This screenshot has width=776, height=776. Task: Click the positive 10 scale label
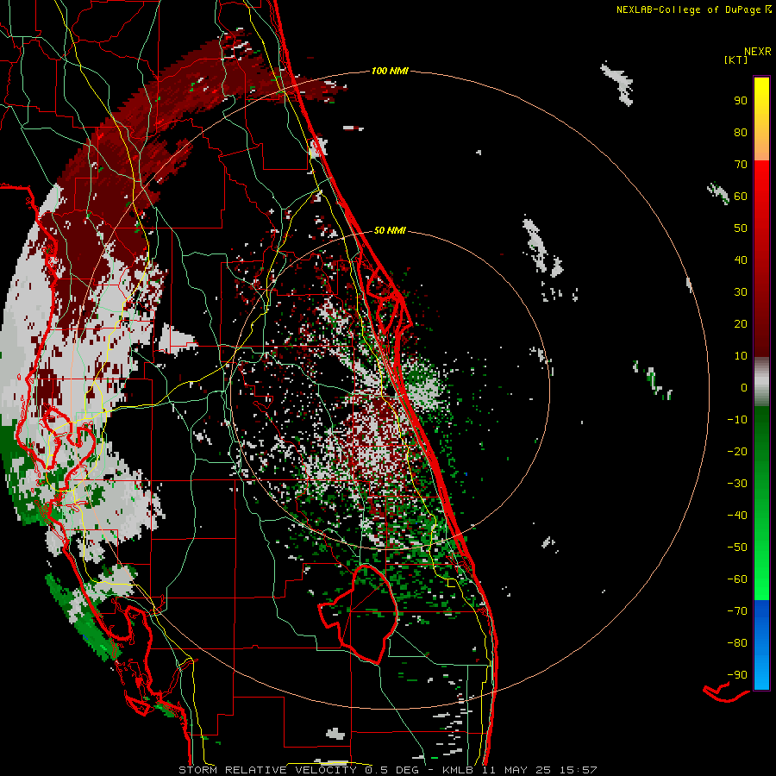tap(741, 356)
